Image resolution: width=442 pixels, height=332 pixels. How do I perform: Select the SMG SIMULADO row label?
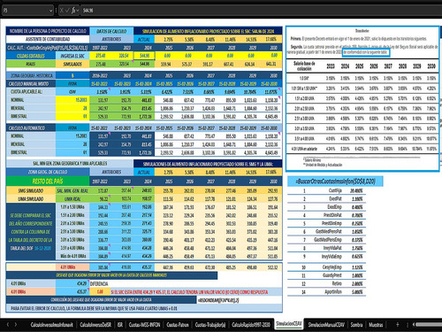pos(31,190)
